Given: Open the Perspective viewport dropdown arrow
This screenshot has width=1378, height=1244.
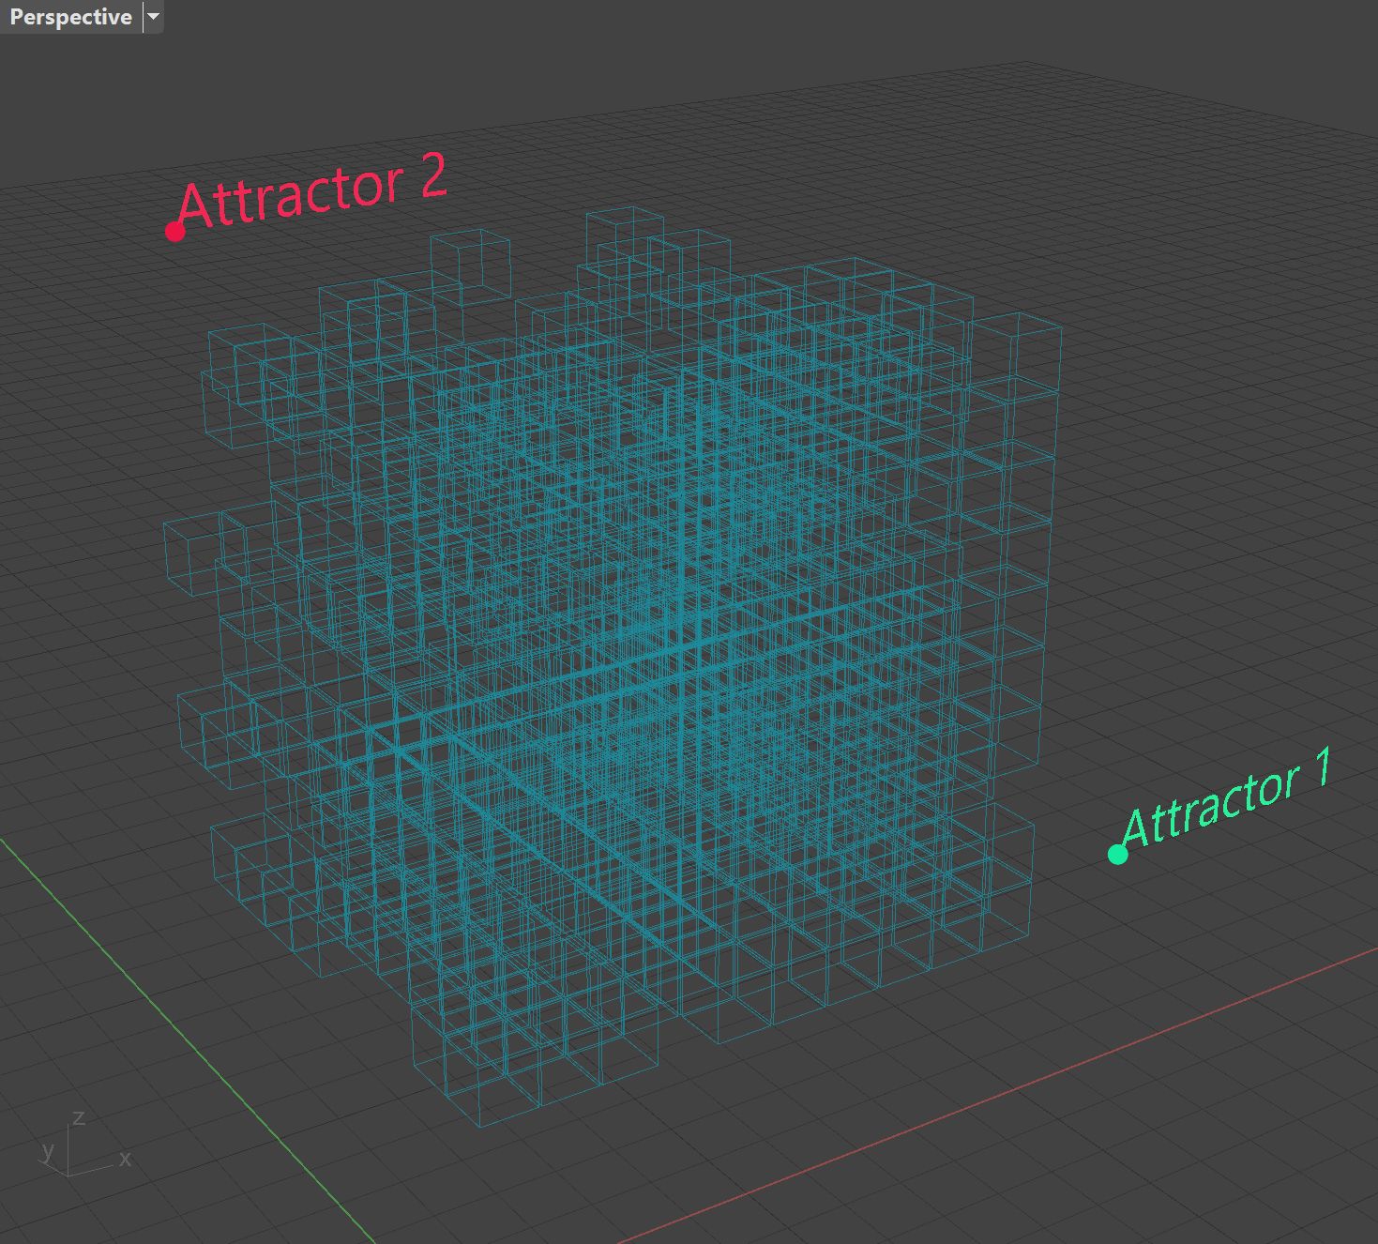Looking at the screenshot, I should pos(154,17).
